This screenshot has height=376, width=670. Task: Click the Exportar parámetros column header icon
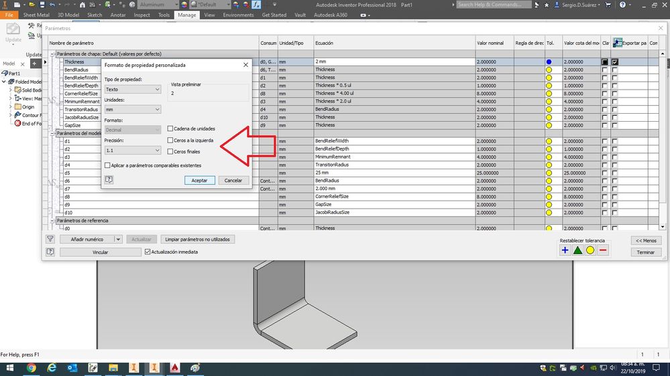(618, 43)
